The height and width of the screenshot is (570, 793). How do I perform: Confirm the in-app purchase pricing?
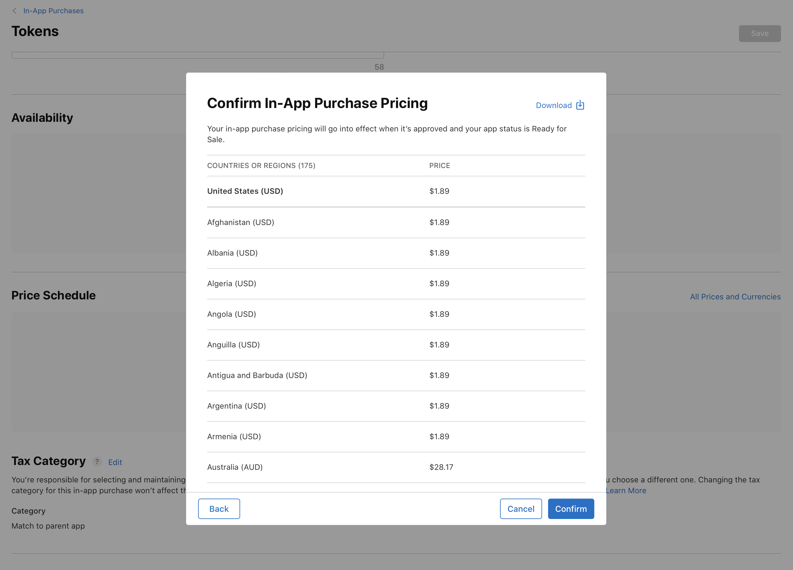click(571, 509)
